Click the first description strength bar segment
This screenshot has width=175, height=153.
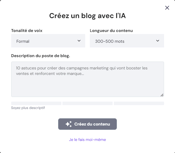coord(36,103)
